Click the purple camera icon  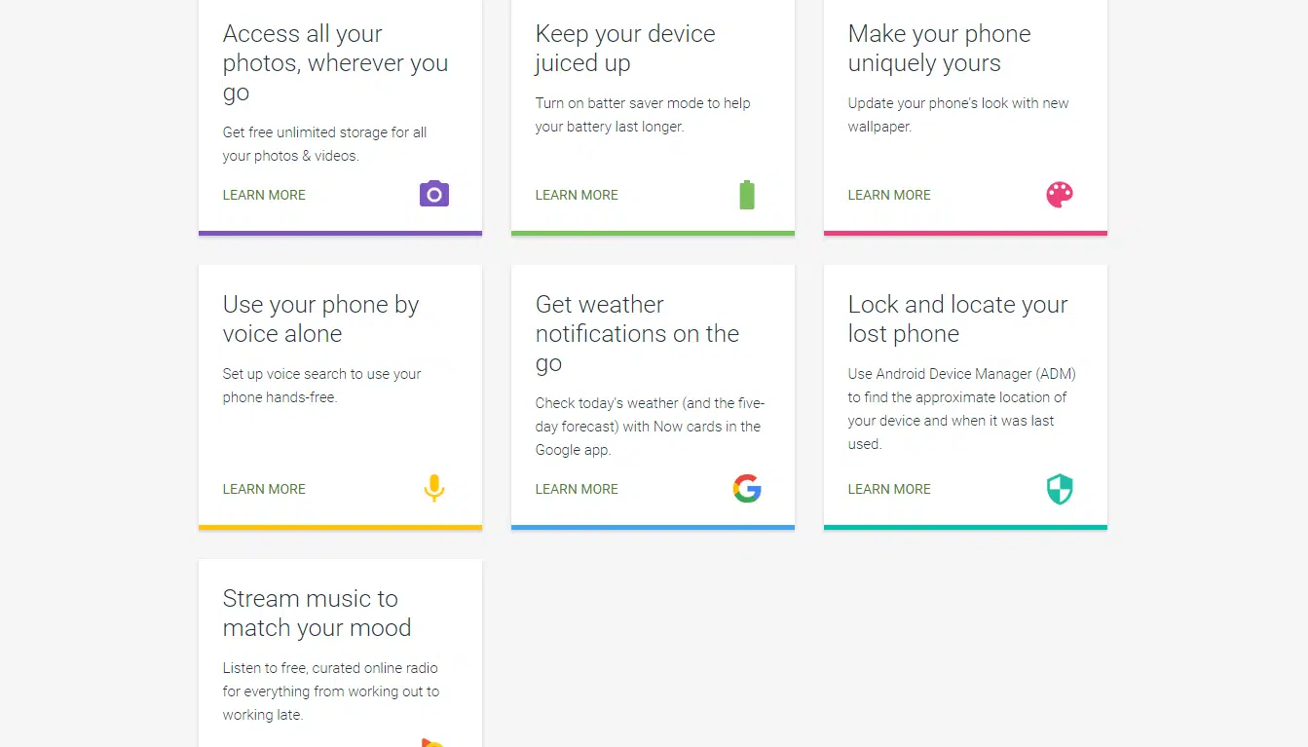coord(434,194)
